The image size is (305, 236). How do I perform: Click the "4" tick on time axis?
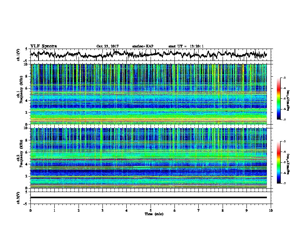127,211
